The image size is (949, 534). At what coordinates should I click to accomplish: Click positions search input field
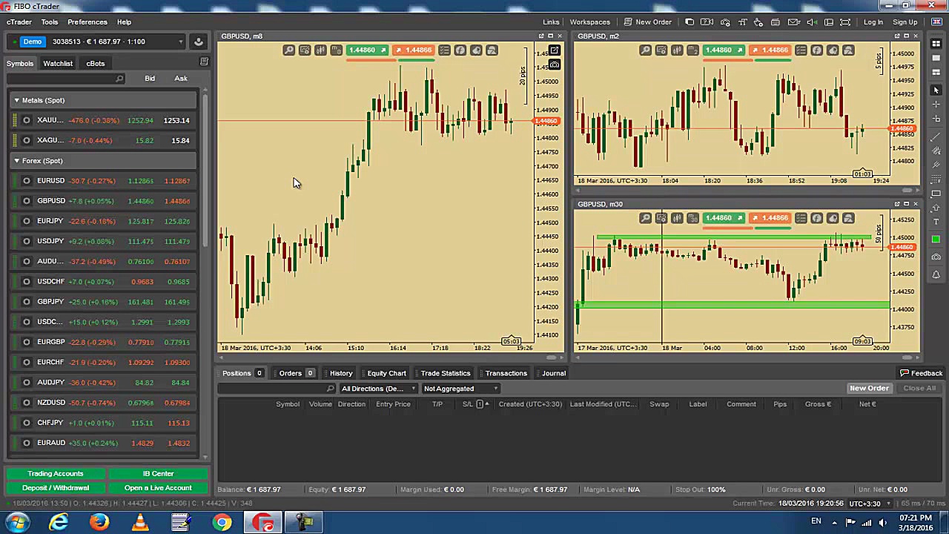click(276, 389)
